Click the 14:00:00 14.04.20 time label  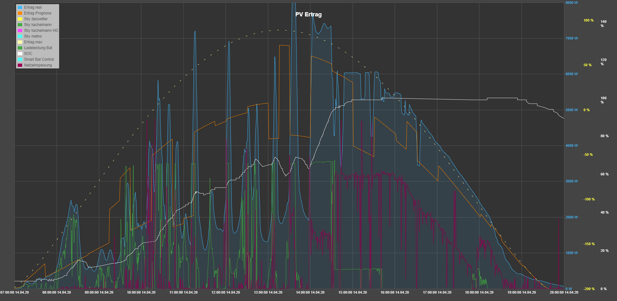click(310, 292)
